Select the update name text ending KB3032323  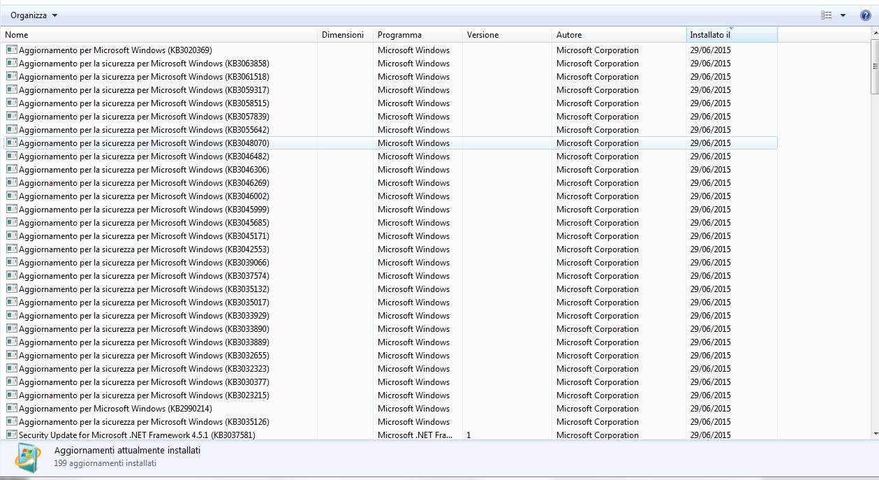point(144,369)
